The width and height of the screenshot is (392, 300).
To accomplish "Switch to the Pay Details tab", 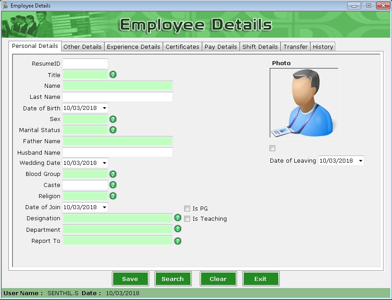I will click(221, 46).
